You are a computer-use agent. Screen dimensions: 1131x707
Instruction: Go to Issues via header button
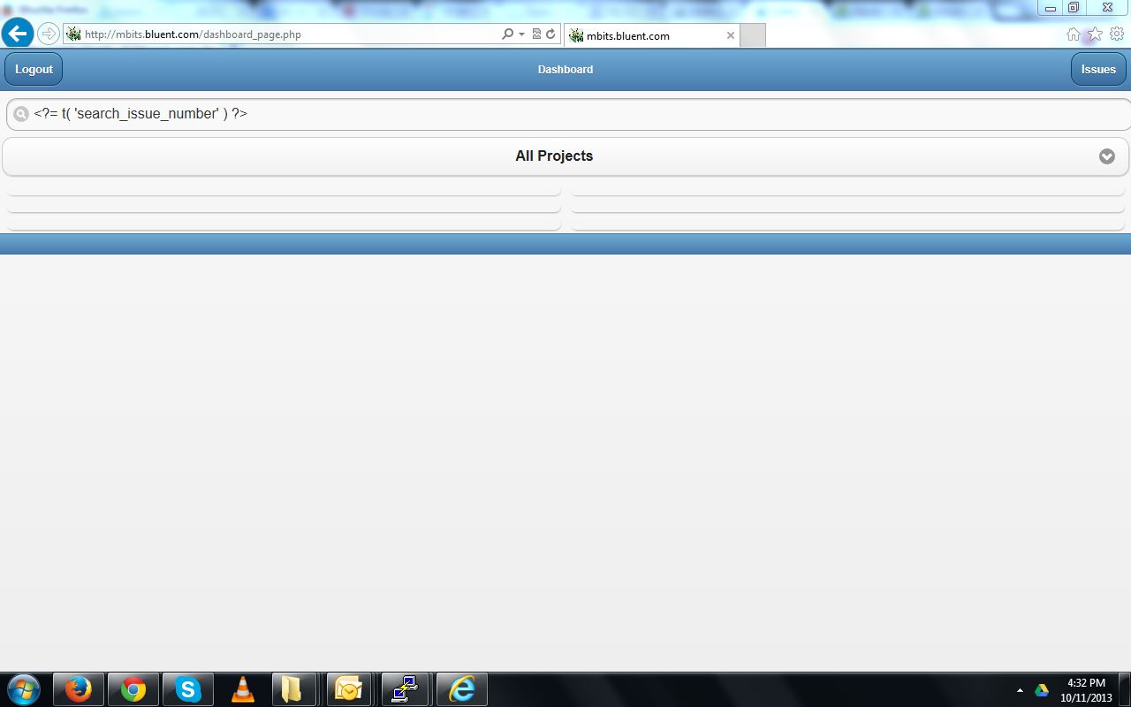(x=1098, y=69)
